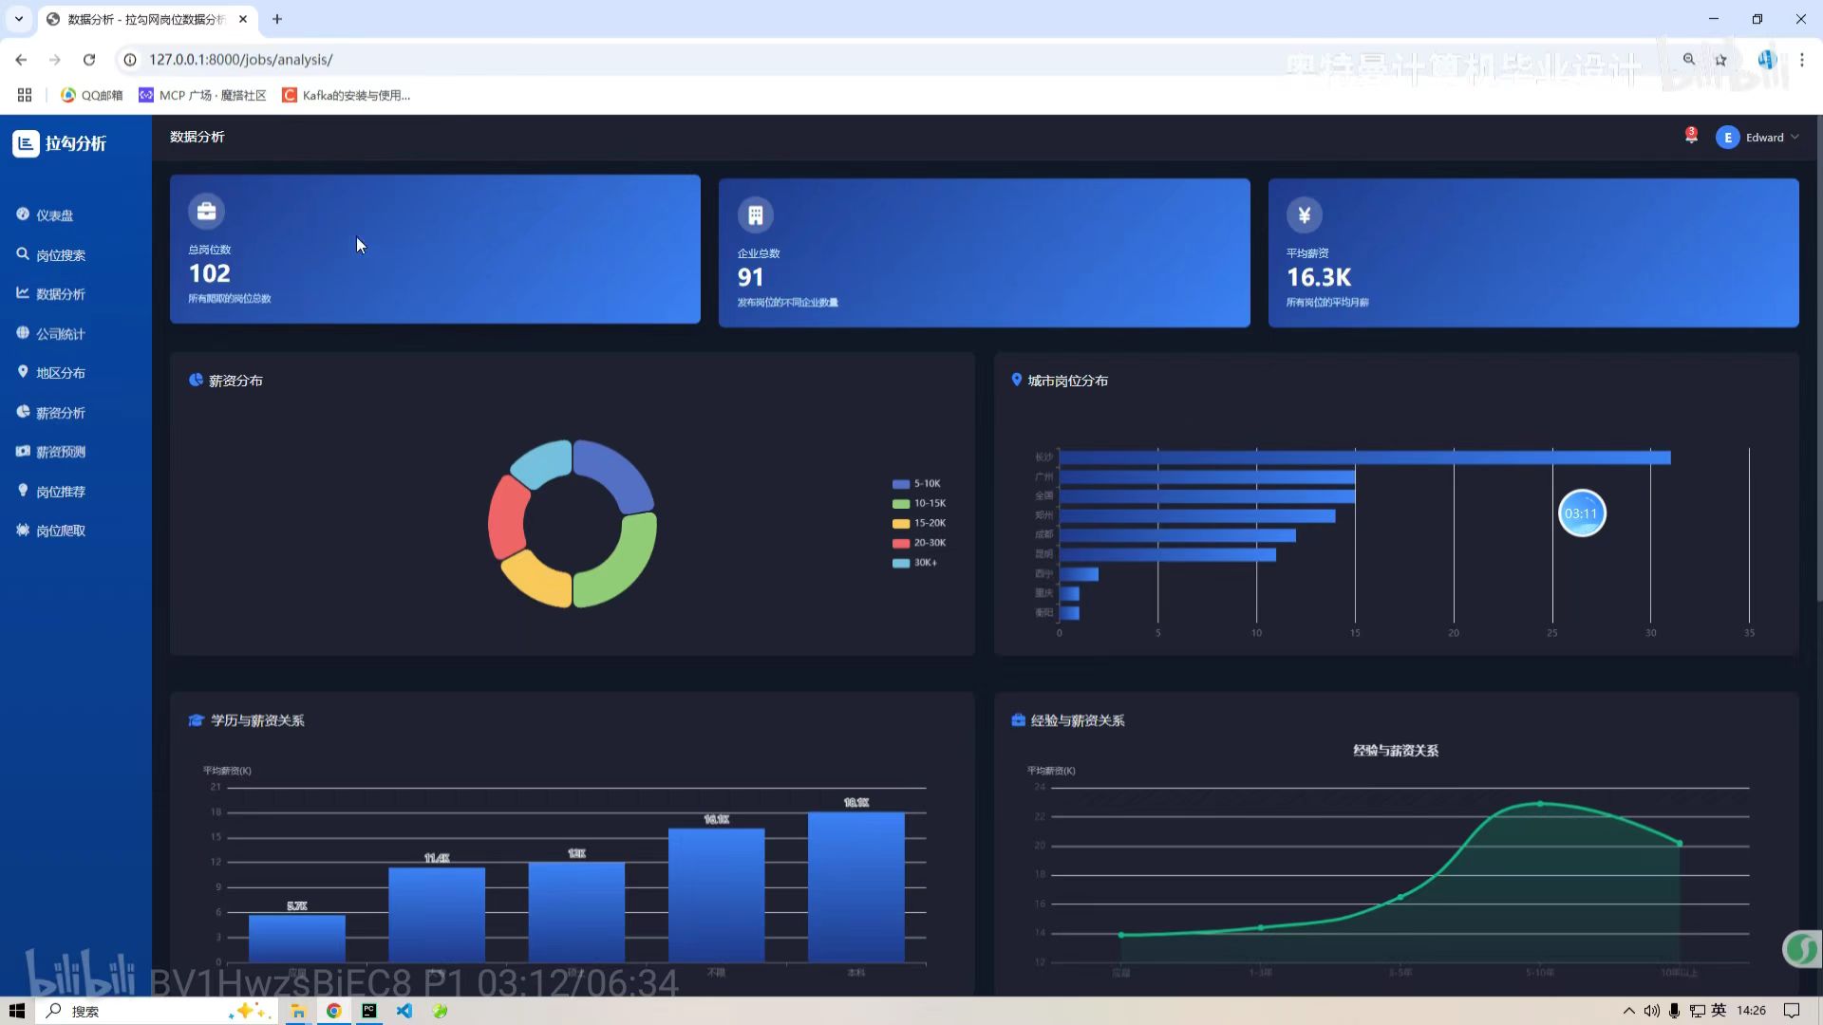Open 仪表盘 dashboard in sidebar
This screenshot has height=1025, width=1823.
(54, 215)
